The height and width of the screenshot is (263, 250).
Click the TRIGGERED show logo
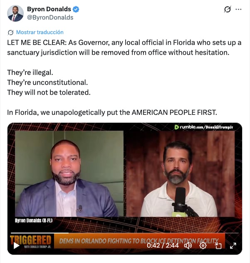[x=30, y=241]
